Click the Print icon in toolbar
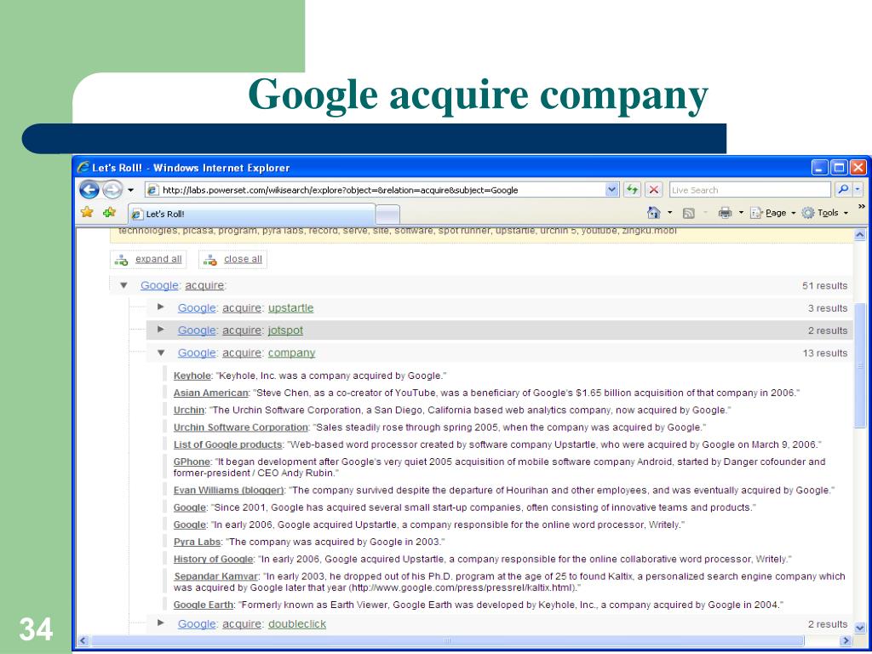Viewport: 872px width, 654px height. (x=725, y=212)
